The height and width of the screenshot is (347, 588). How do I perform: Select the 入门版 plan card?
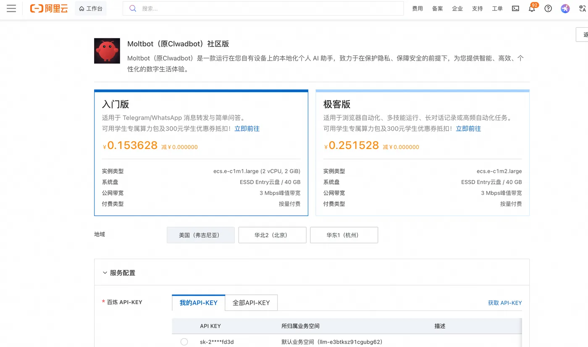(x=201, y=153)
